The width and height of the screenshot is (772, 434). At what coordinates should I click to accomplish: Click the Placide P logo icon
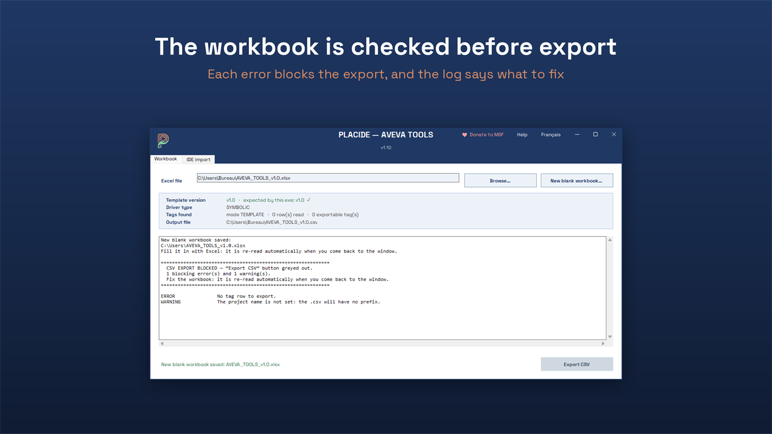click(x=163, y=141)
